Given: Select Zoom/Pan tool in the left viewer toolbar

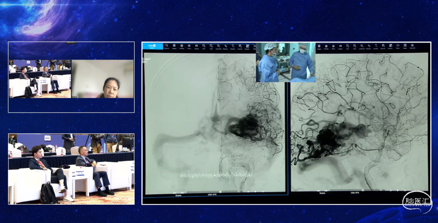Looking at the screenshot, I should pos(219,46).
